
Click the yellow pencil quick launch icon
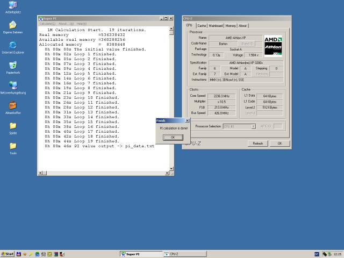point(31,254)
